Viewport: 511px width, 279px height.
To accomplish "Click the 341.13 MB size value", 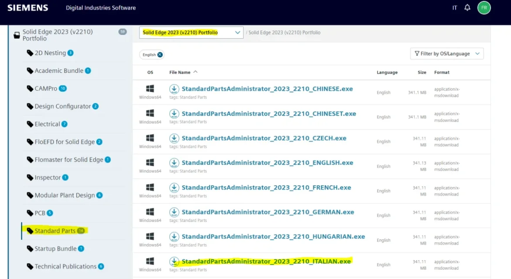I will 420,166.
